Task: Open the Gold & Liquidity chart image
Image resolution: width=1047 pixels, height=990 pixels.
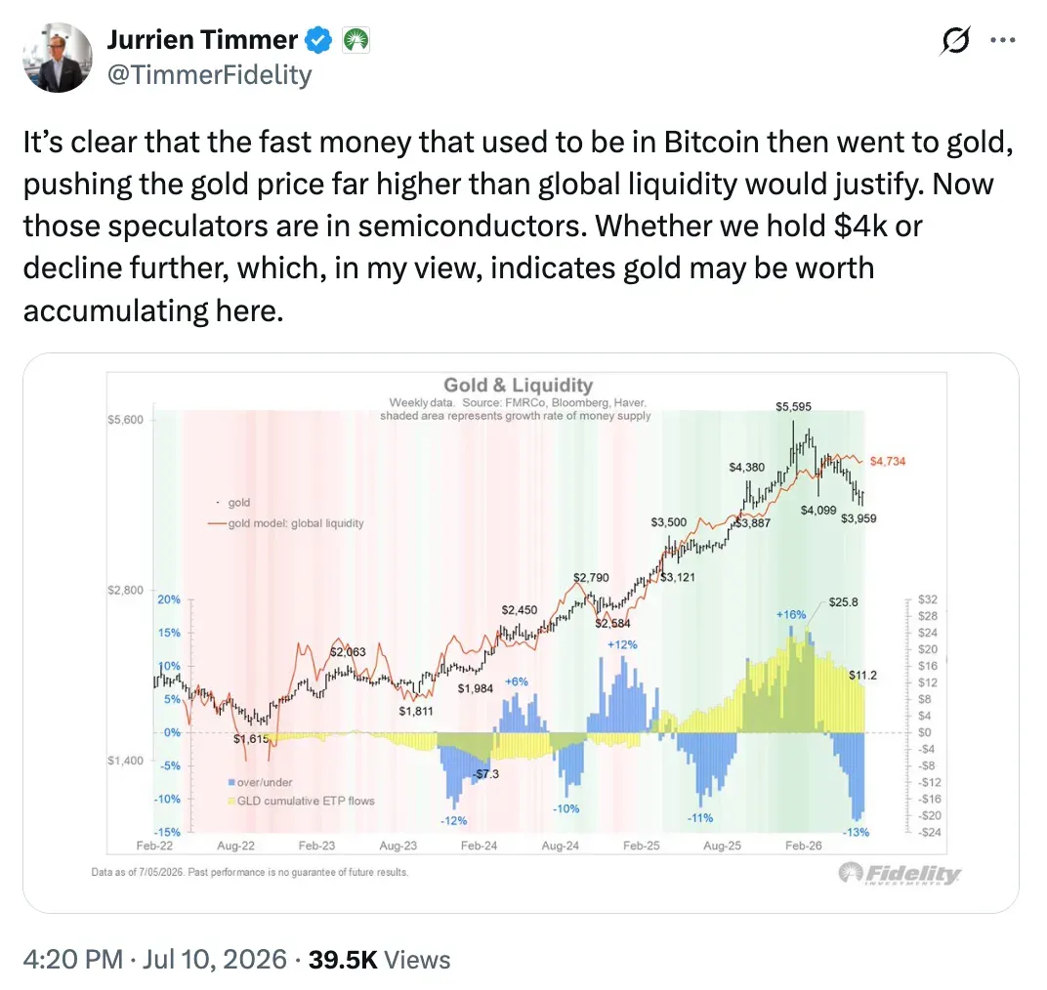Action: tap(521, 633)
